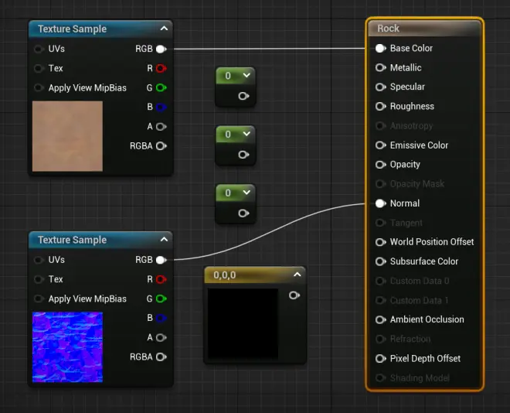Image resolution: width=510 pixels, height=413 pixels.
Task: Click output pin of the top constant 0 node
Action: pyautogui.click(x=243, y=96)
